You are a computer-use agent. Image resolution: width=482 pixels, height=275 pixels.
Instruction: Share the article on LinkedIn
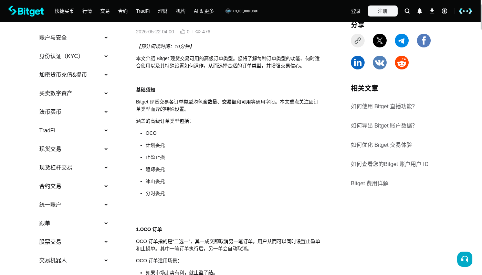[x=358, y=63]
